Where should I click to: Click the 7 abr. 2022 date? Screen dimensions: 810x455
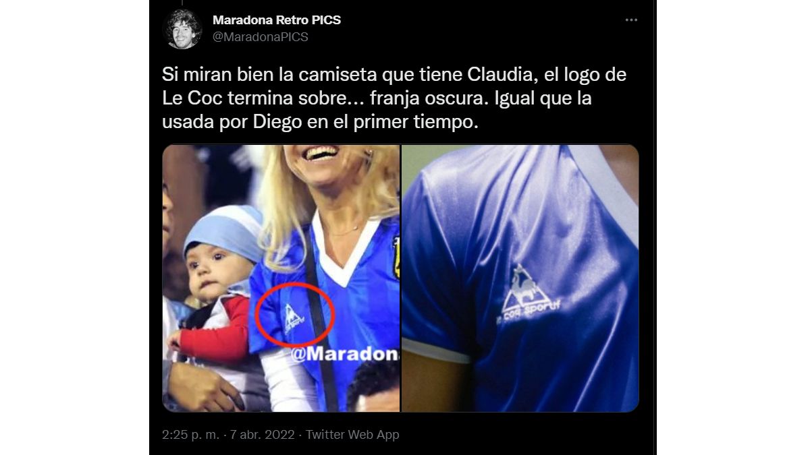pos(263,435)
